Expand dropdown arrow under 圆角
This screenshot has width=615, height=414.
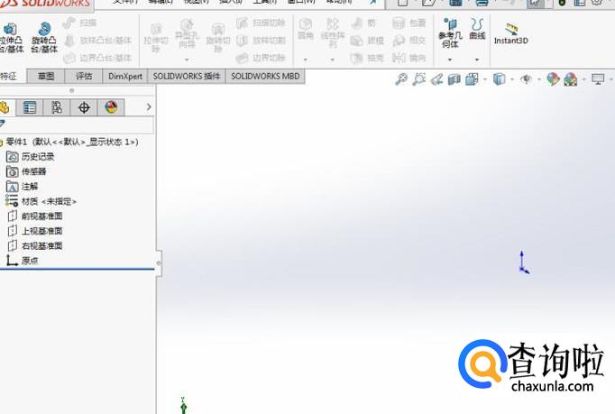306,60
